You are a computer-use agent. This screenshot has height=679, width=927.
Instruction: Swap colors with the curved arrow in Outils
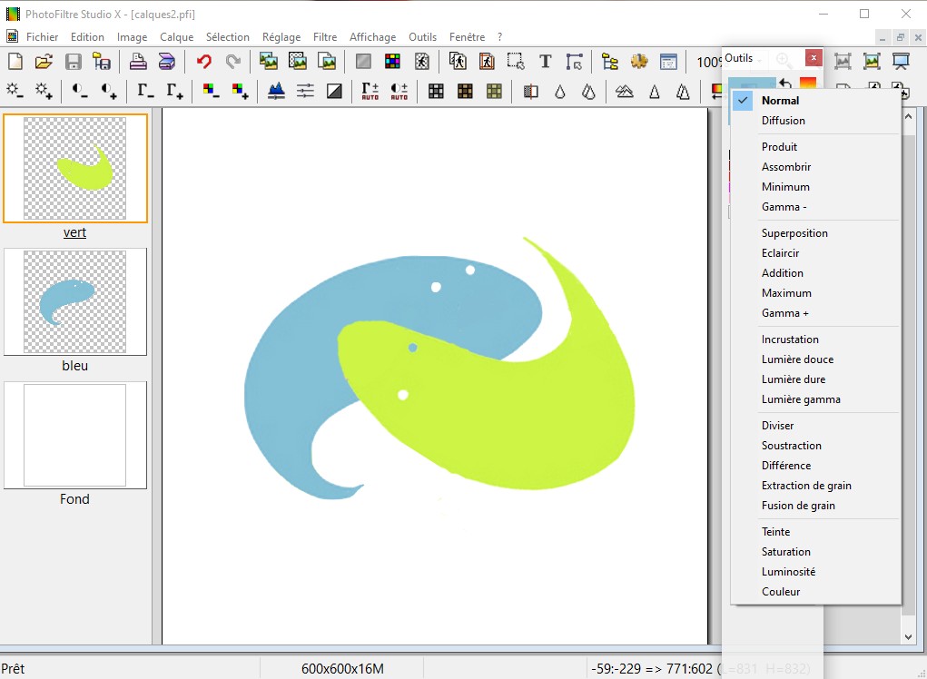pyautogui.click(x=785, y=83)
